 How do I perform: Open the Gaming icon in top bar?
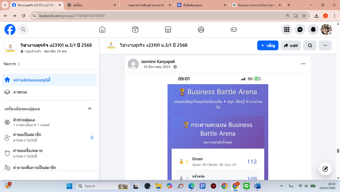coord(234,29)
